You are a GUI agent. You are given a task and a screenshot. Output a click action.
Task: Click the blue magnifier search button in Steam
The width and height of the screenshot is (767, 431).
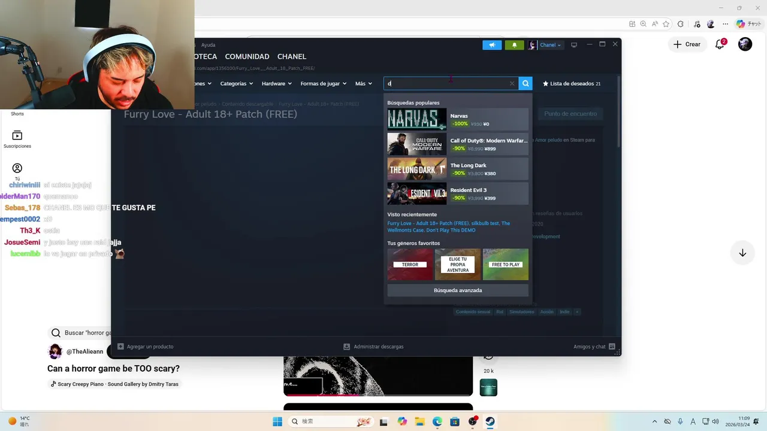(x=526, y=84)
